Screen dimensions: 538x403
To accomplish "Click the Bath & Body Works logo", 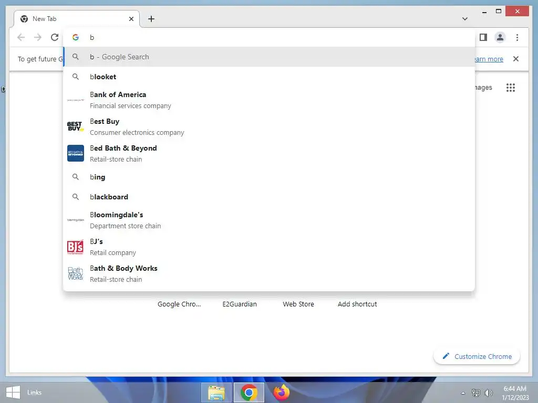I will click(x=76, y=273).
